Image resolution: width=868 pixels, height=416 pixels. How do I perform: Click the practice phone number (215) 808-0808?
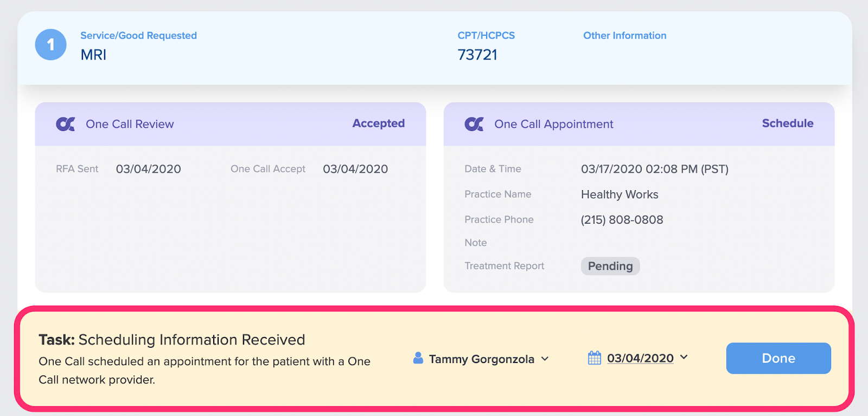click(622, 220)
